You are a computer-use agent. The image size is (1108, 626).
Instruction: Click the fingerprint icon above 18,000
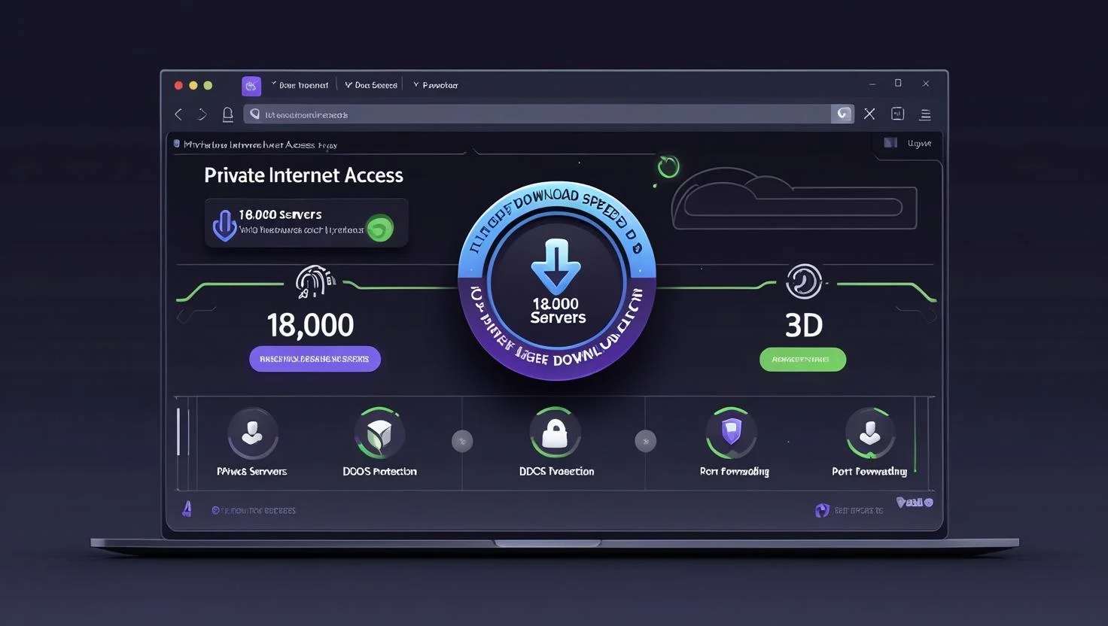(x=315, y=281)
